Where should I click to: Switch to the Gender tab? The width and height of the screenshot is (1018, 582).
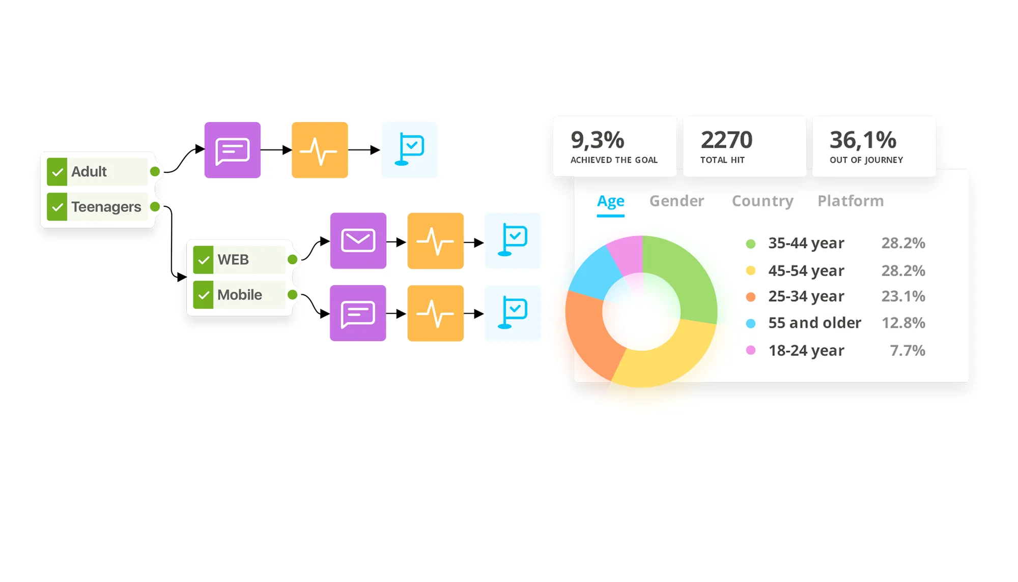click(x=676, y=201)
